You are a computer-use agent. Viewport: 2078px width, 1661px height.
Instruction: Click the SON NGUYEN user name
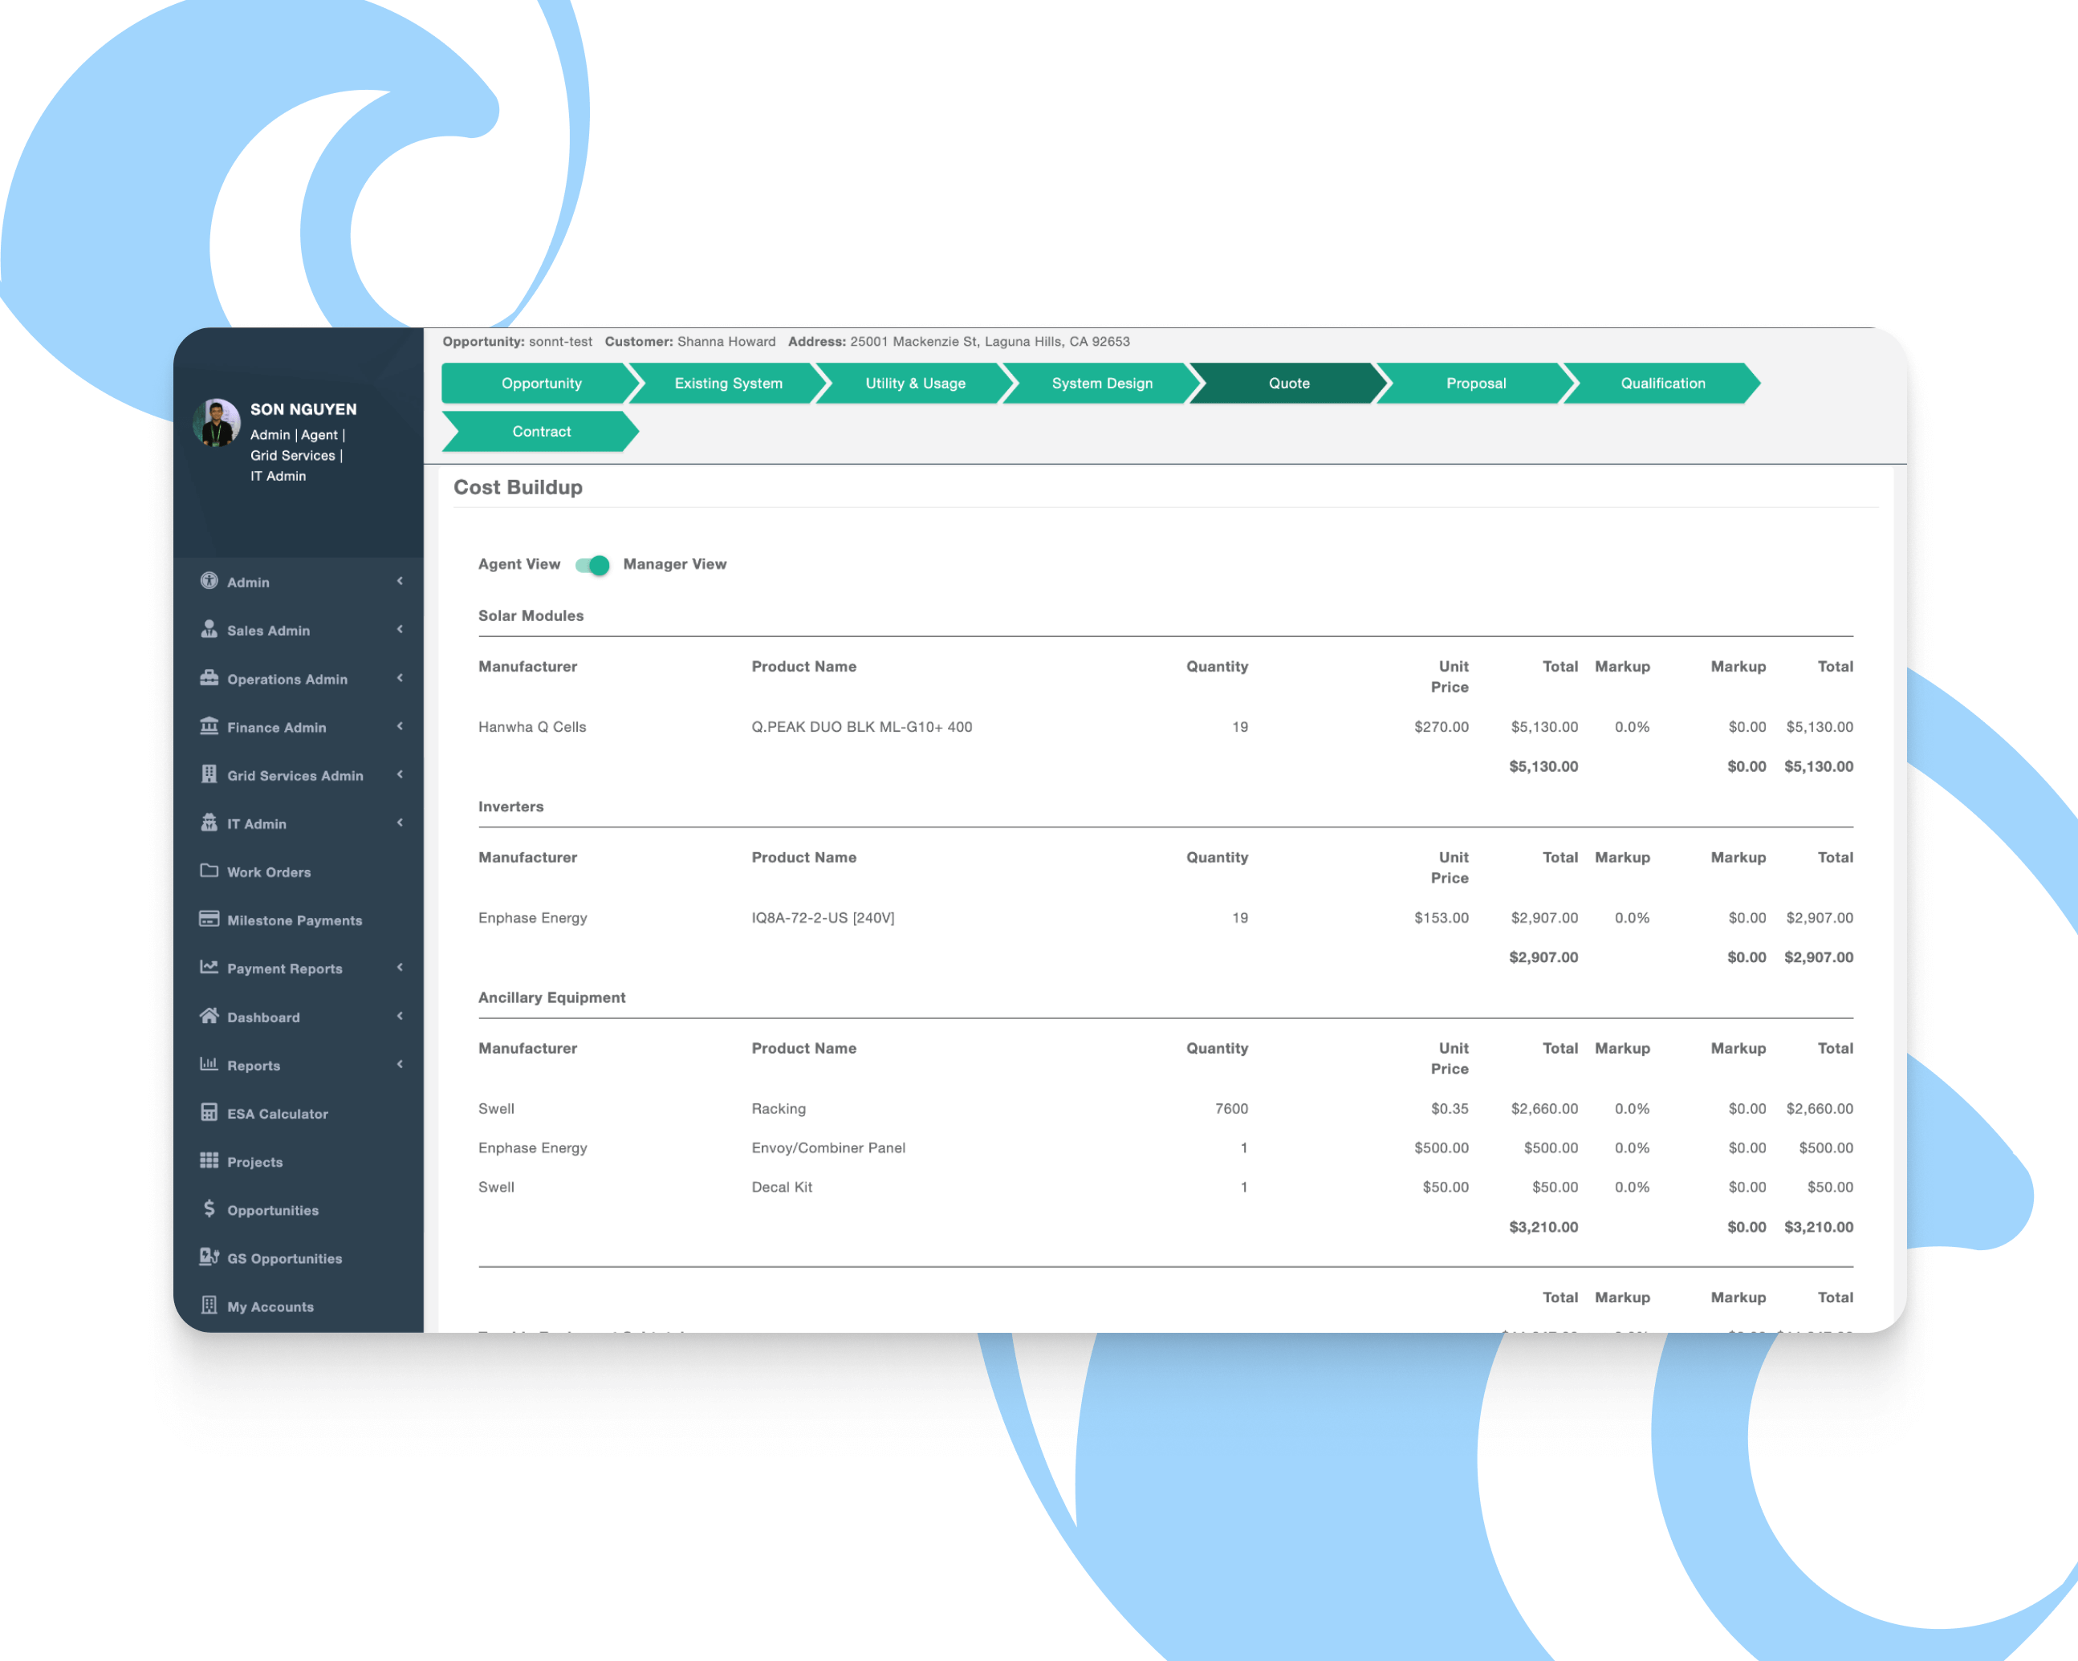click(x=303, y=409)
